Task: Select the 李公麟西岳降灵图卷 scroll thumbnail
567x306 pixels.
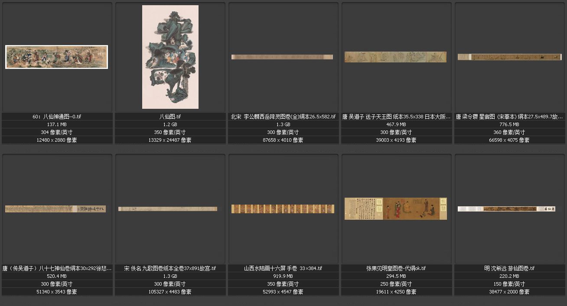Action: tap(282, 57)
